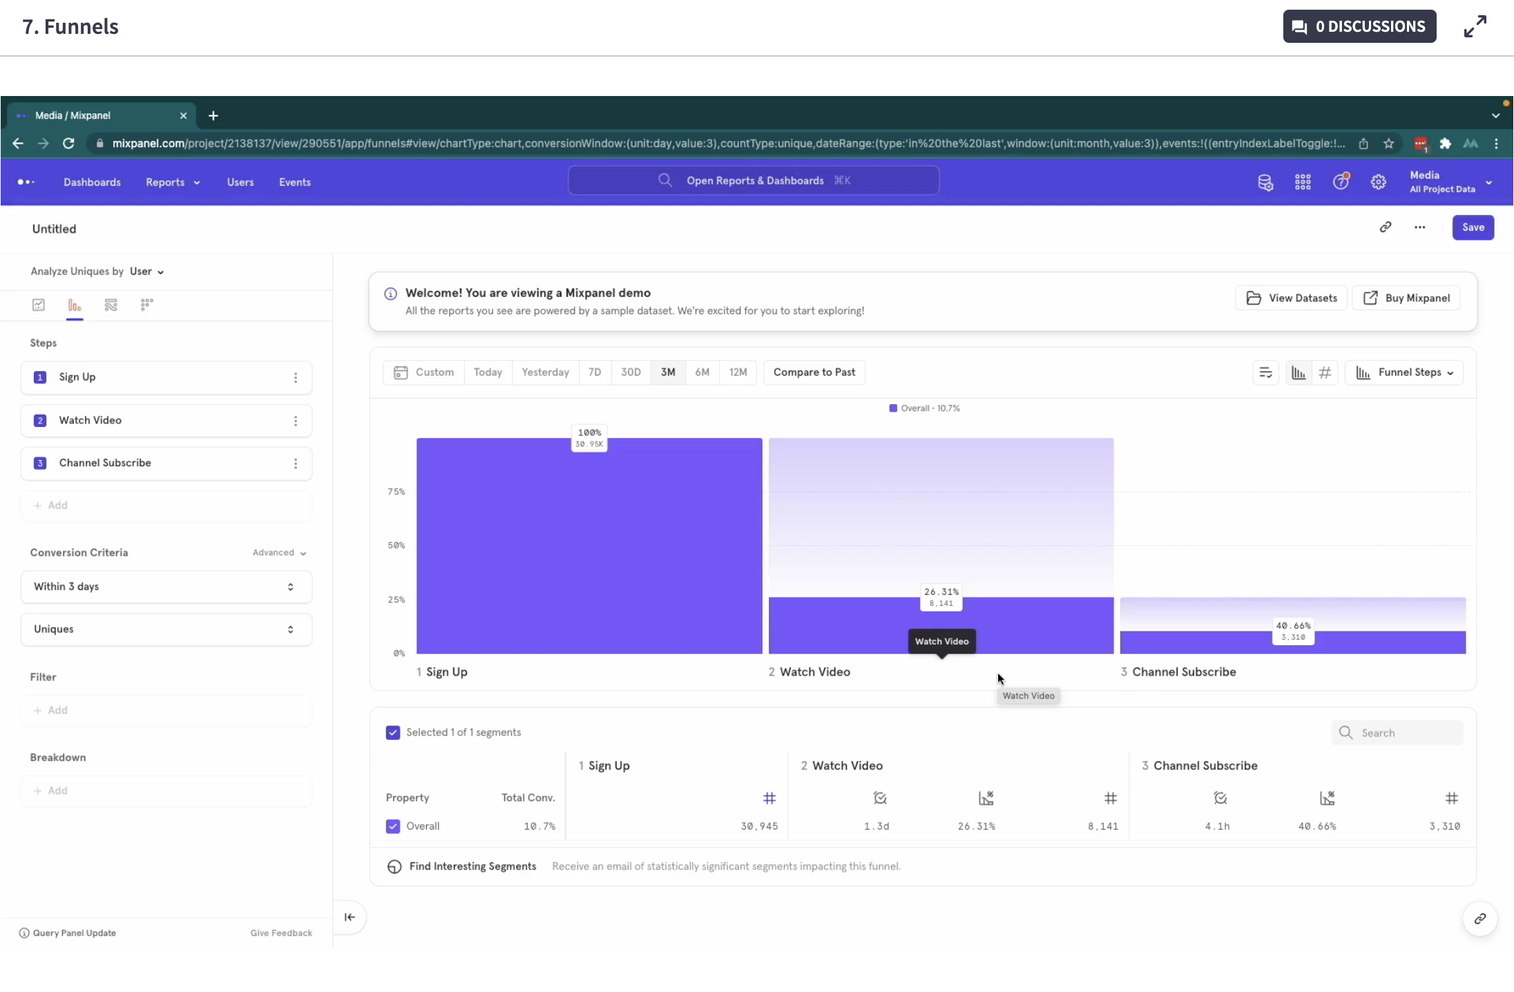Viewport: 1514px width, 992px height.
Task: Toggle the Selected 1 of 1 segments checkbox
Action: pyautogui.click(x=393, y=732)
